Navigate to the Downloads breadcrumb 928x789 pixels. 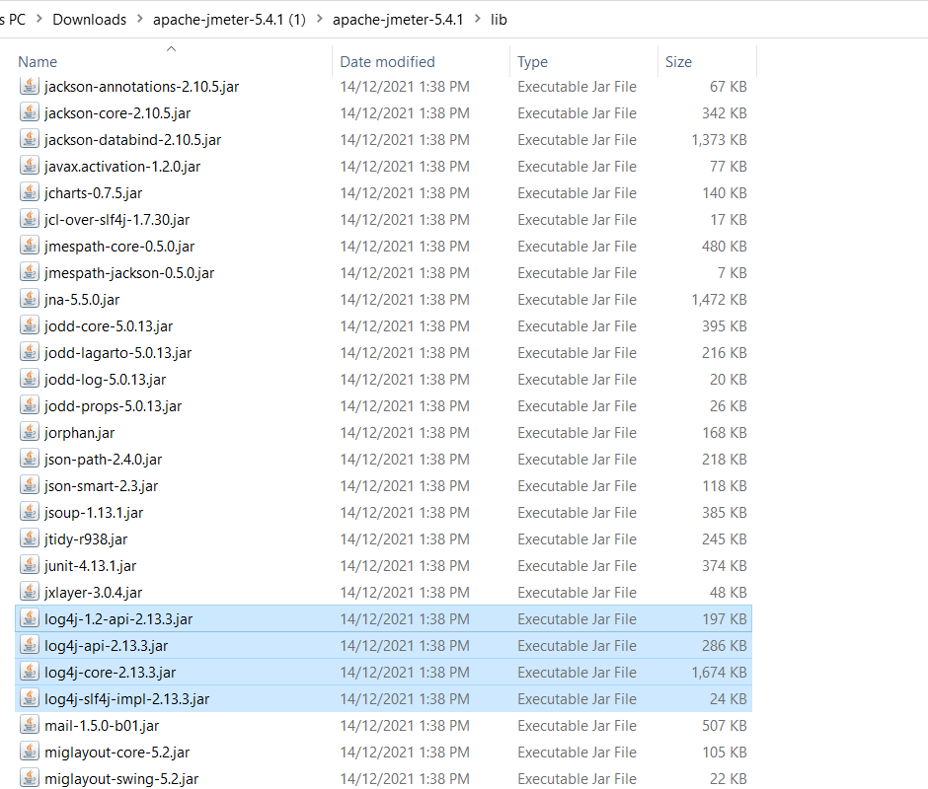tap(90, 19)
